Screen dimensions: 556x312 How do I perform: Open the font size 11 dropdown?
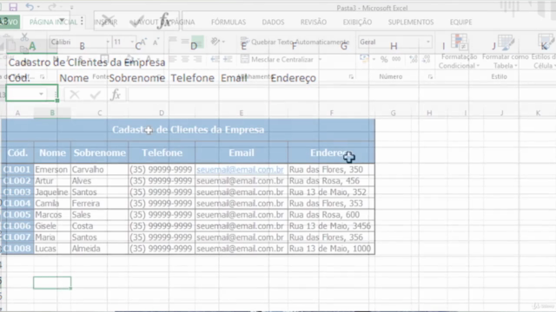click(x=132, y=42)
